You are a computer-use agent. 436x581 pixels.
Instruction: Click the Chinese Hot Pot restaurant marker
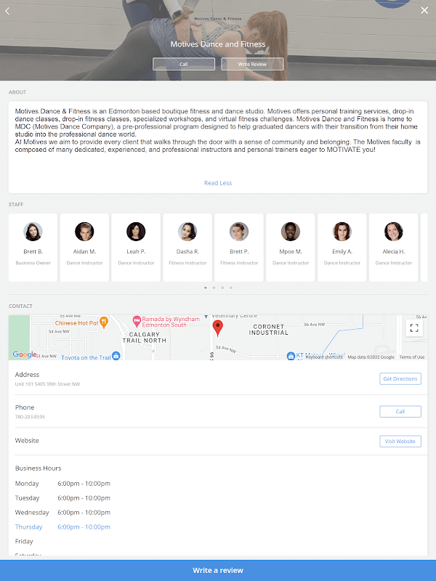[104, 322]
